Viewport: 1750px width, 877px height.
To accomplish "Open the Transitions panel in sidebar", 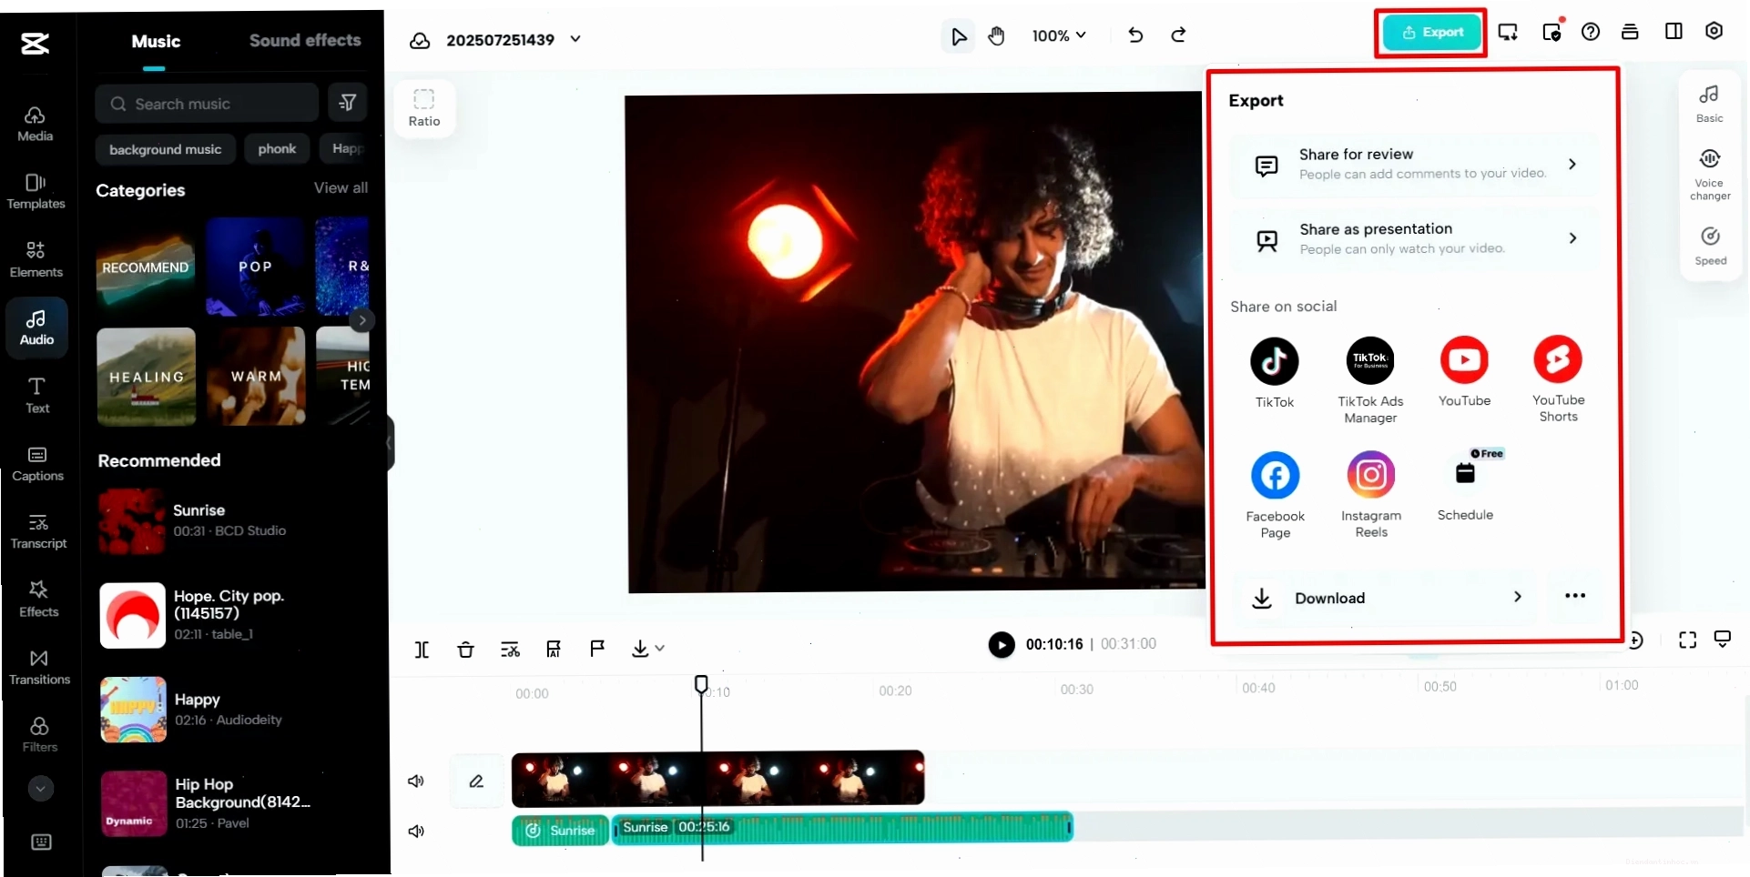I will (x=39, y=667).
